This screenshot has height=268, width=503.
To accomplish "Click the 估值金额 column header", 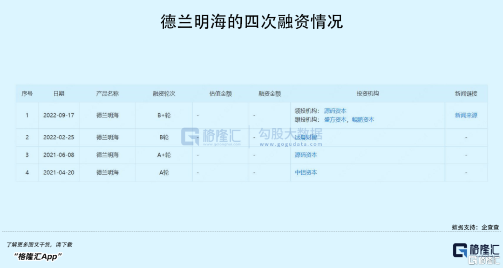I will 220,94.
